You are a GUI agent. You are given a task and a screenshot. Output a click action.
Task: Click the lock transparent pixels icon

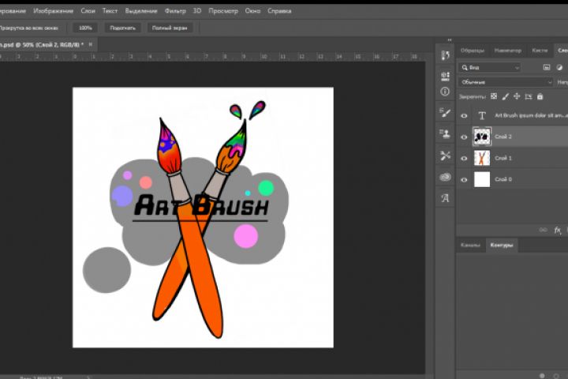click(x=494, y=96)
